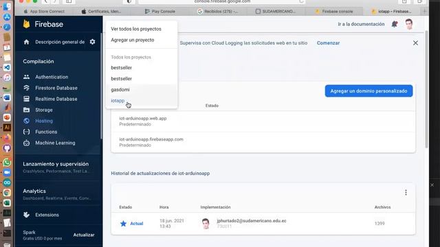Image resolution: width=440 pixels, height=247 pixels.
Task: Click the Comenzar link
Action: click(328, 43)
